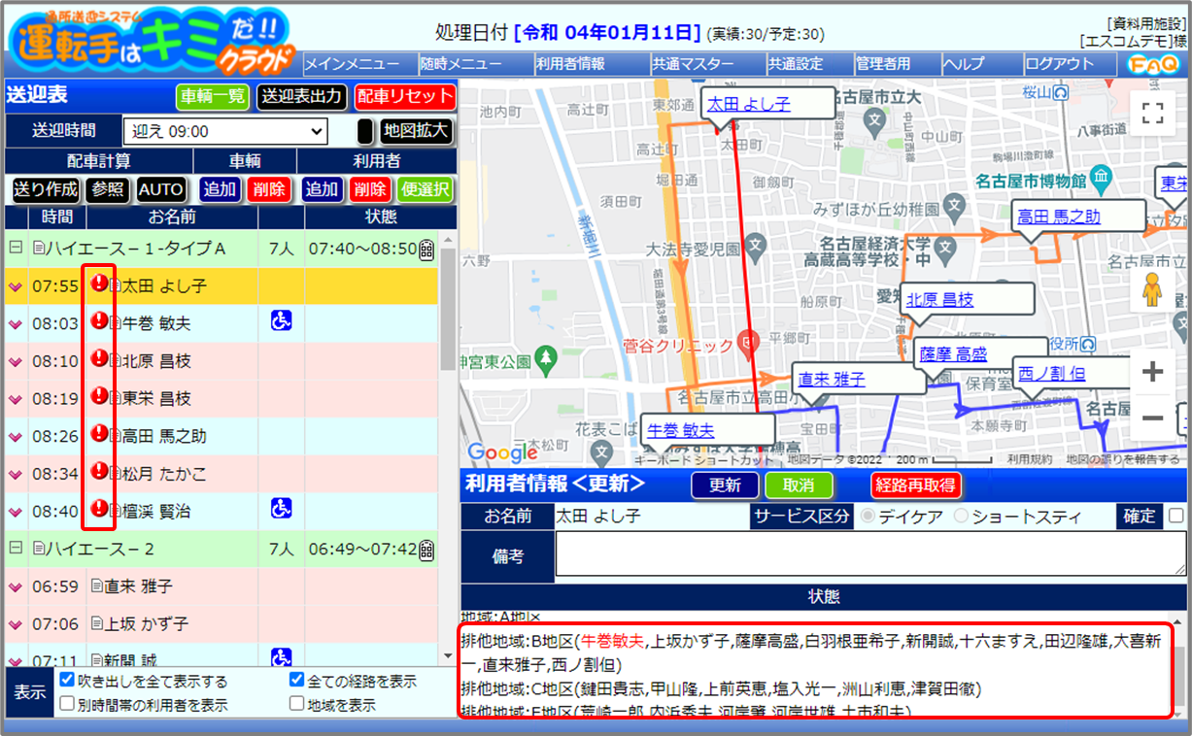
Task: Click the 経路再取得 button
Action: point(916,485)
